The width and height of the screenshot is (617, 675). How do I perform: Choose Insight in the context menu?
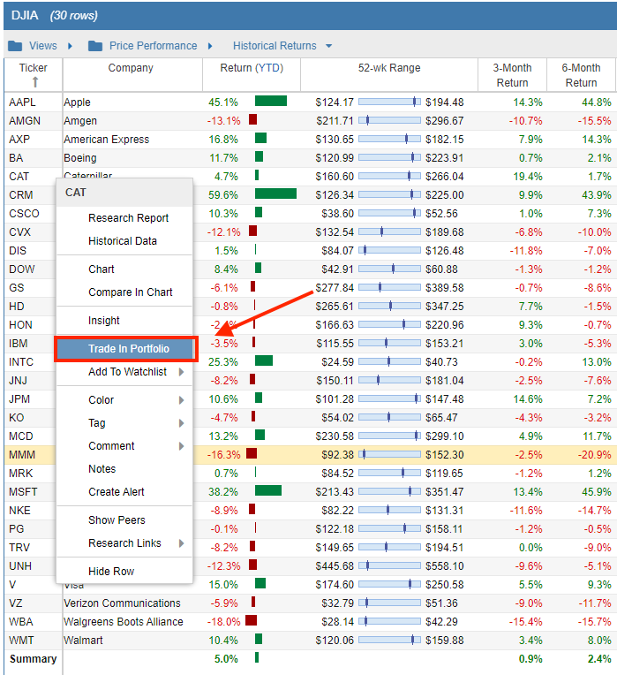[x=124, y=321]
